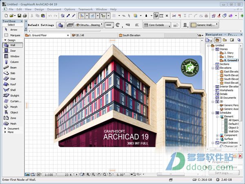Select the Column tool
Image resolution: width=245 pixels, height=184 pixels.
(13, 62)
